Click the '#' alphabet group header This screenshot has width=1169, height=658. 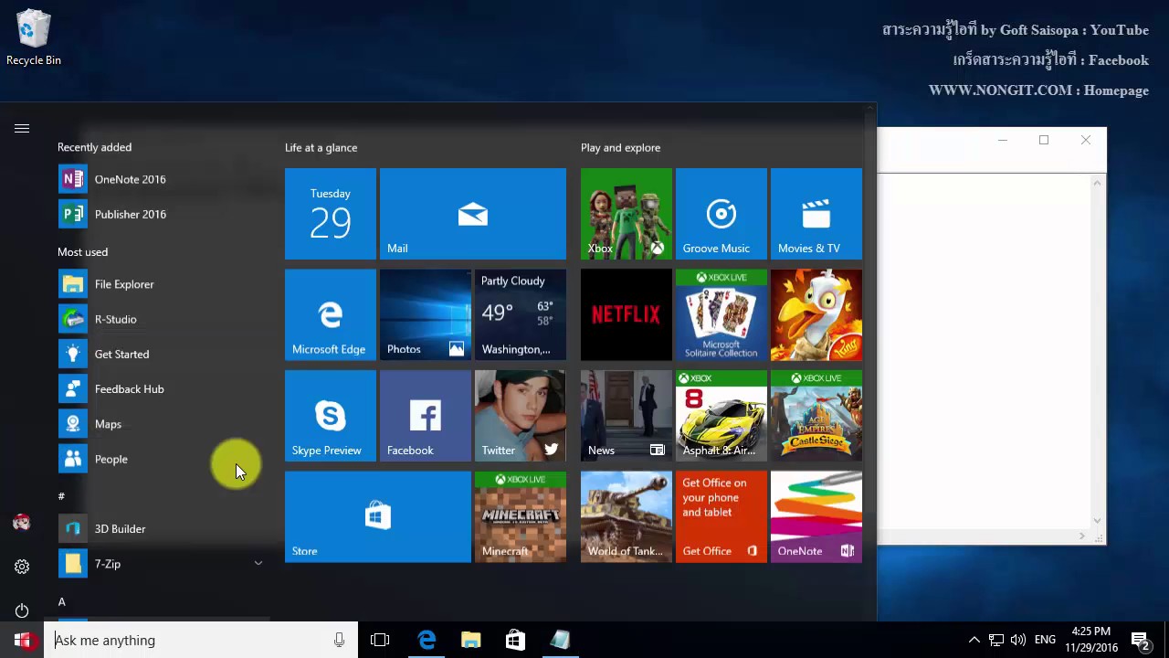61,495
